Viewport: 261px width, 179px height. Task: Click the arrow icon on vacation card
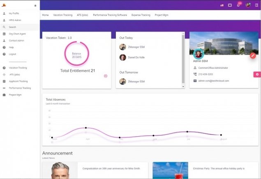[106, 76]
